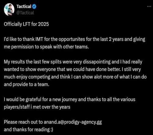Click the year '2025' in the first line
The height and width of the screenshot is (135, 153).
pos(43,24)
